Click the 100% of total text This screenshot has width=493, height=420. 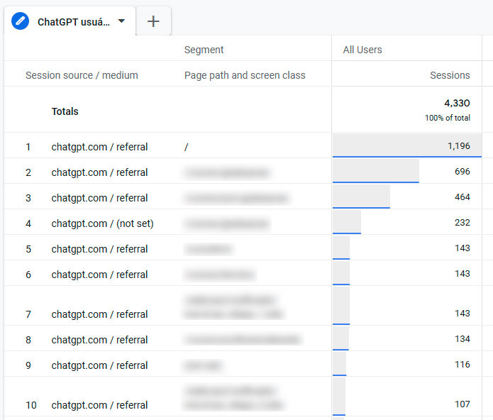coord(448,118)
